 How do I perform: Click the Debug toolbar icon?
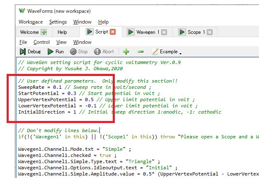[23, 52]
